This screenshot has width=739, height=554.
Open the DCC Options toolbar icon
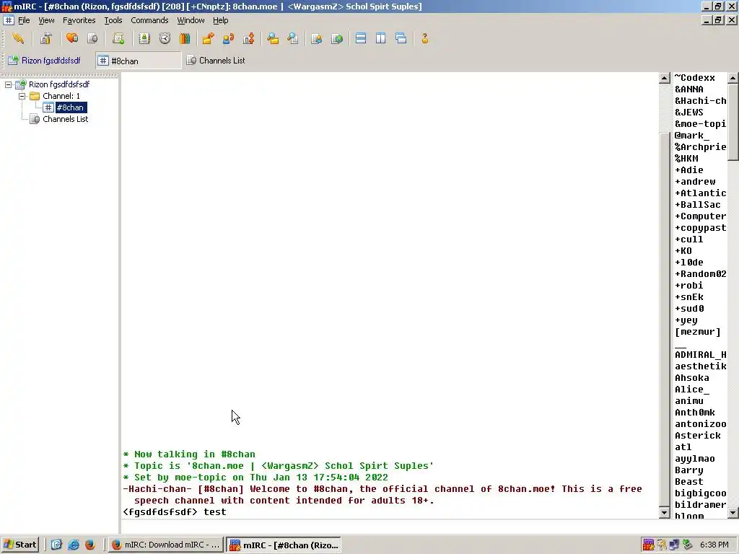(x=249, y=39)
